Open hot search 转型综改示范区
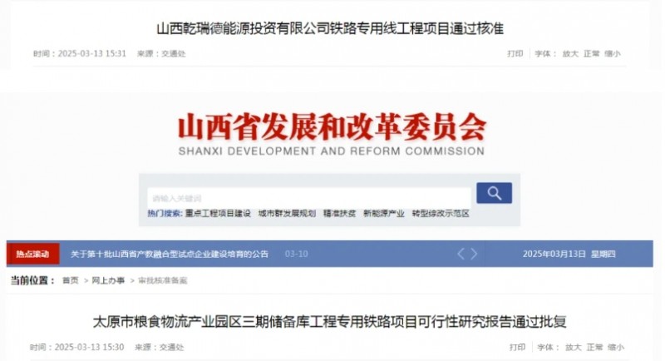This screenshot has height=361, width=665. pyautogui.click(x=441, y=214)
